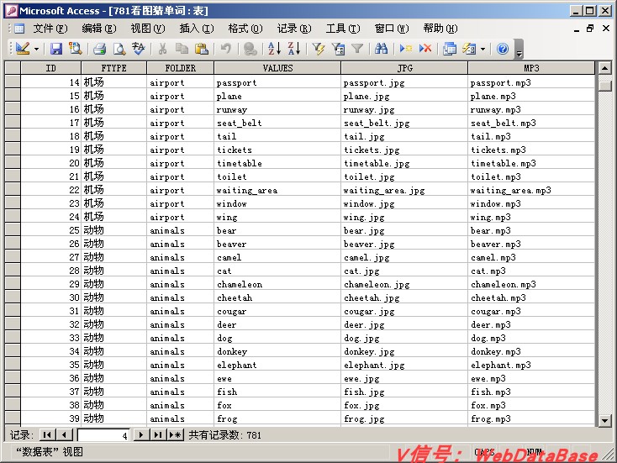This screenshot has width=617, height=463.
Task: Undo last action
Action: (226, 49)
